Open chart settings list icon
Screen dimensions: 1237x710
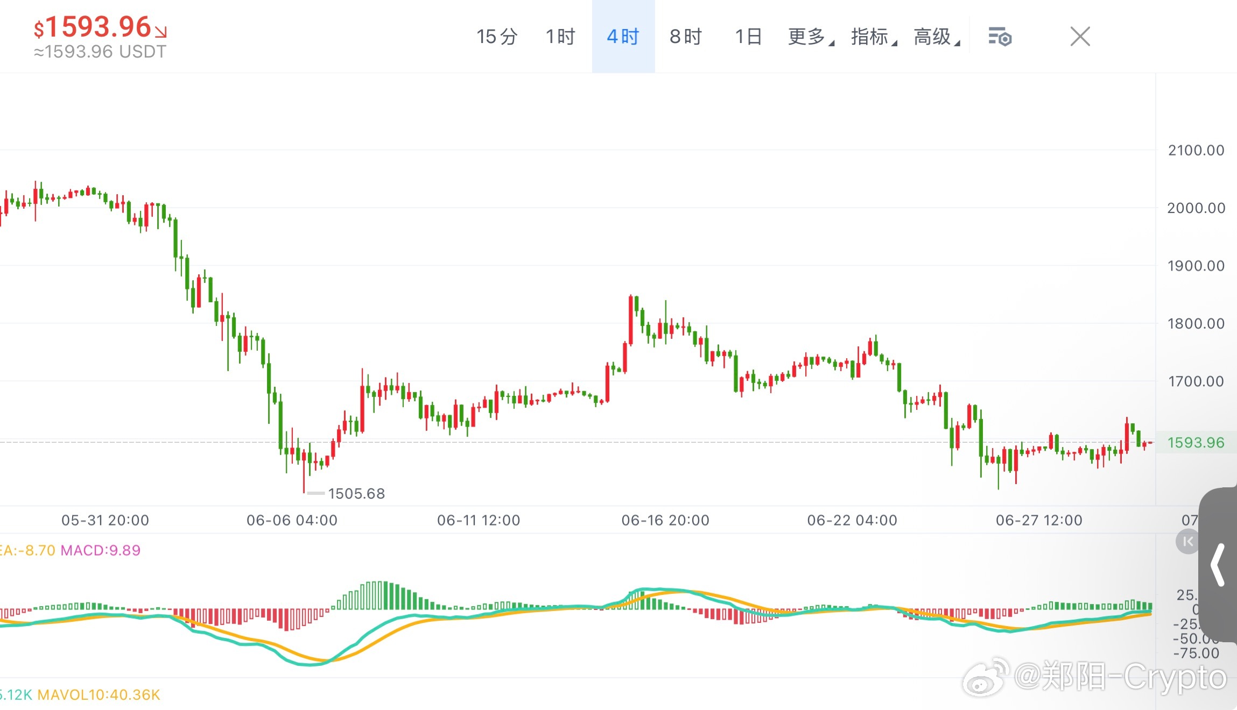pyautogui.click(x=1000, y=37)
